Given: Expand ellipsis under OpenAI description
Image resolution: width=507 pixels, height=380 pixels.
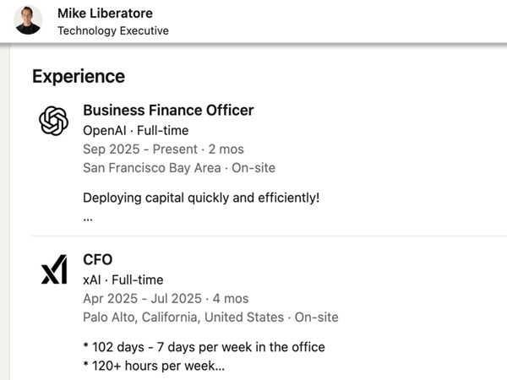Looking at the screenshot, I should (x=88, y=216).
